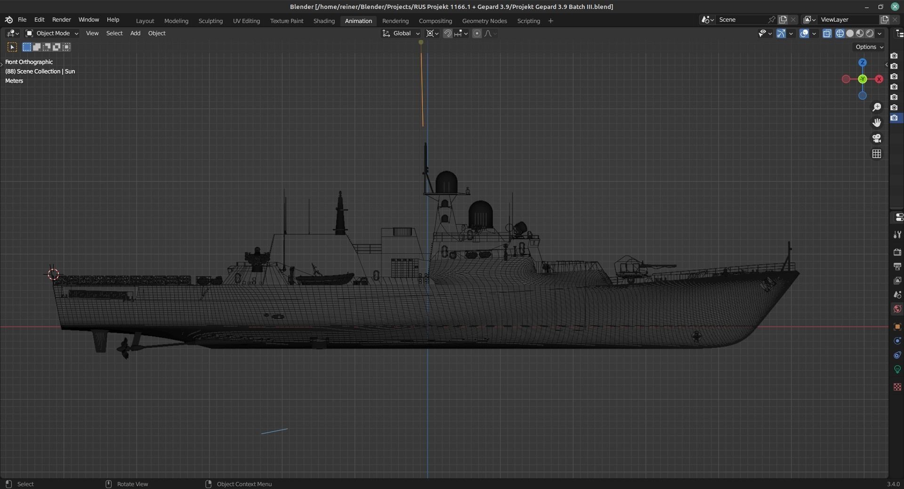Browse view layers with the selector
The height and width of the screenshot is (489, 904).
pyautogui.click(x=809, y=20)
